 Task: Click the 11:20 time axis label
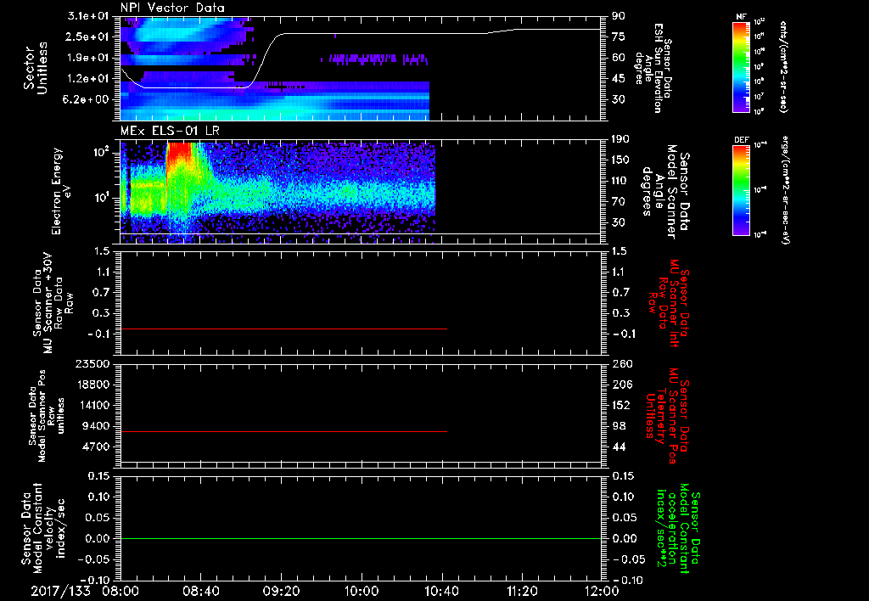click(521, 591)
